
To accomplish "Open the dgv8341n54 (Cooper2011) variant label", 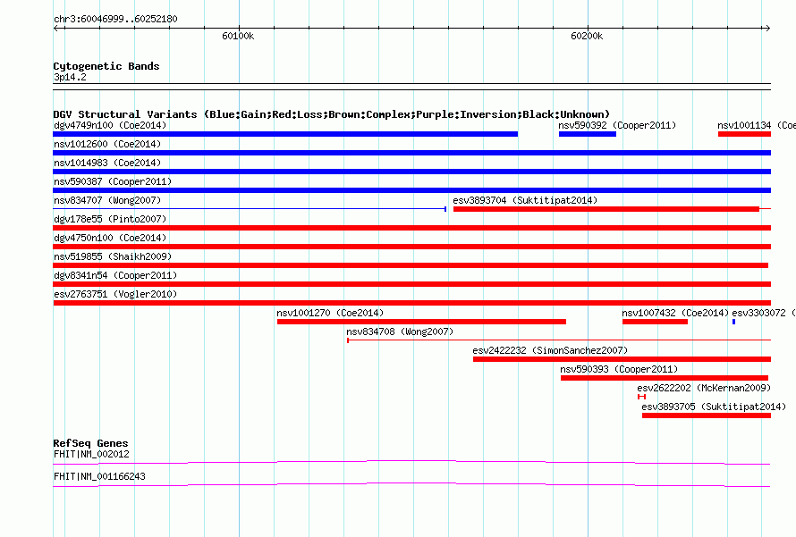I will (115, 275).
